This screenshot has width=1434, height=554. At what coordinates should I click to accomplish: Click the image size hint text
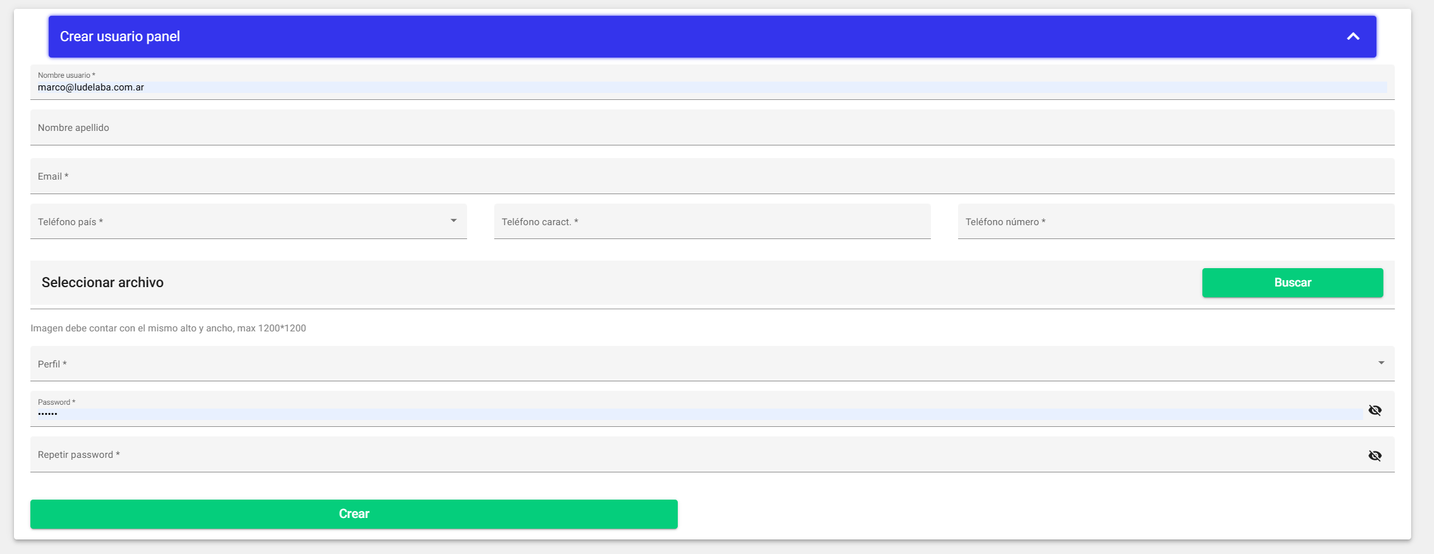pos(168,328)
